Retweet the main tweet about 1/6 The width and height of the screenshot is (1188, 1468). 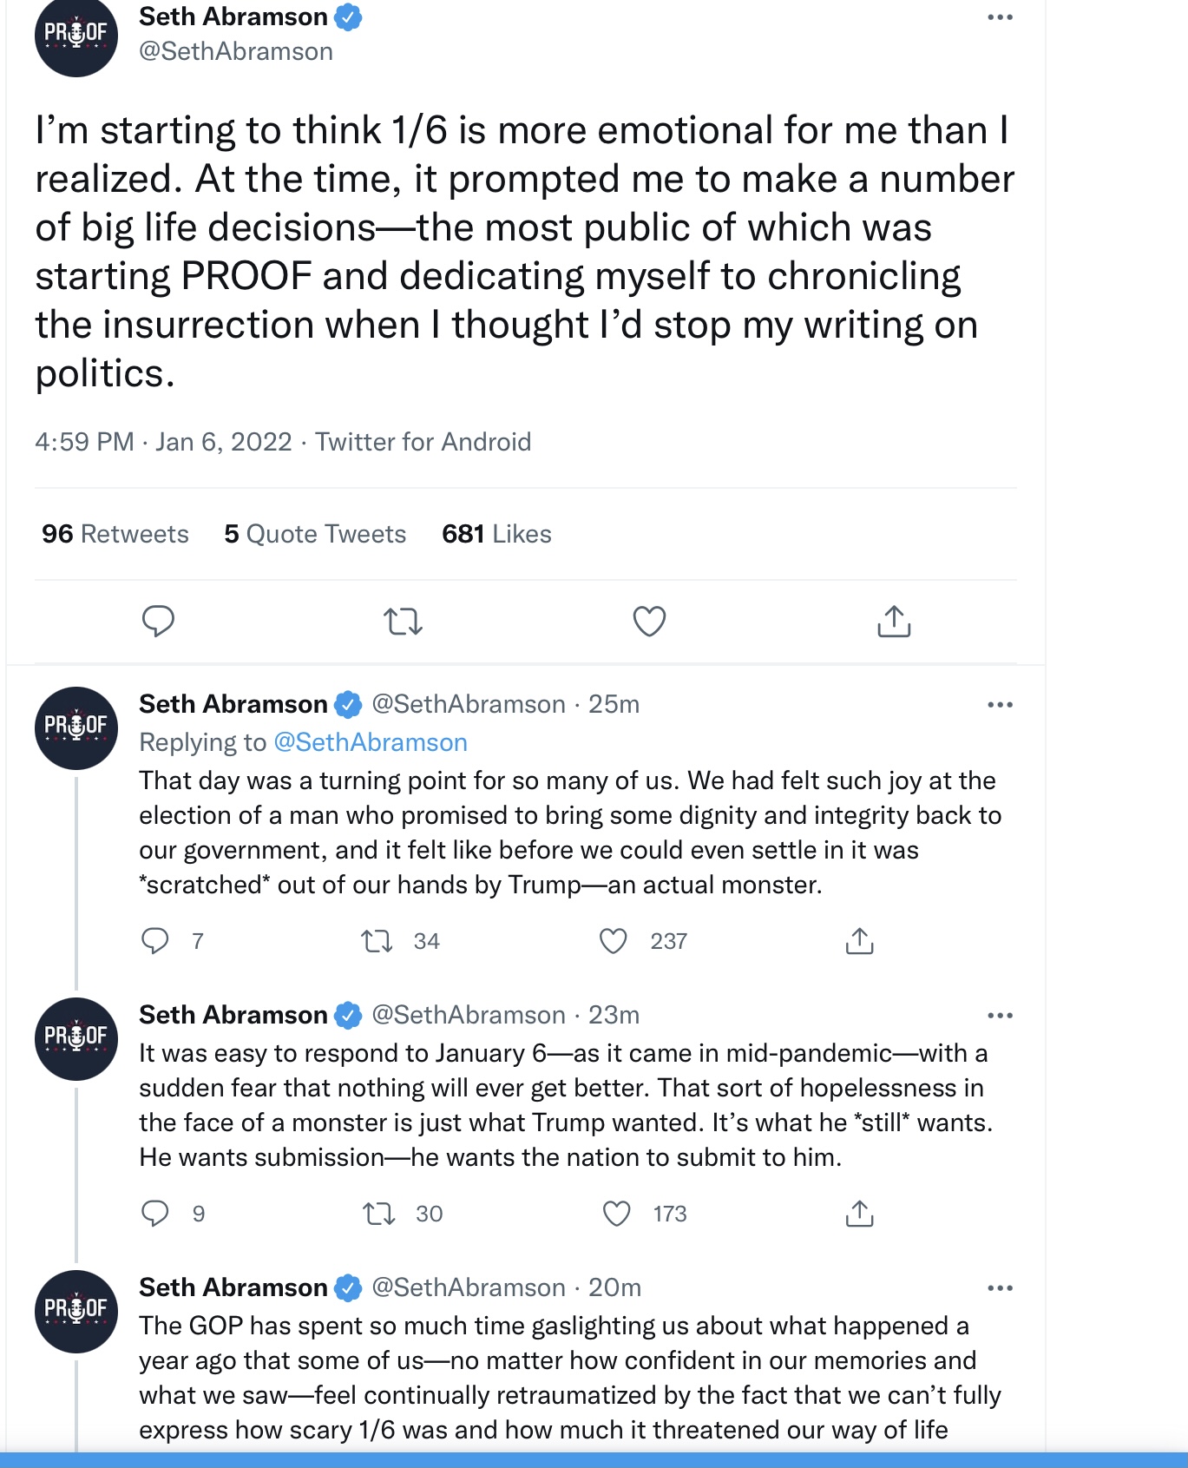[404, 622]
